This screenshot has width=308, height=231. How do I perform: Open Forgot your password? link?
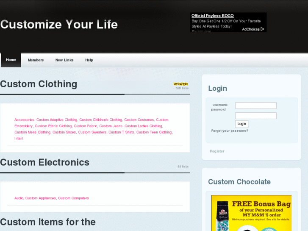230,131
